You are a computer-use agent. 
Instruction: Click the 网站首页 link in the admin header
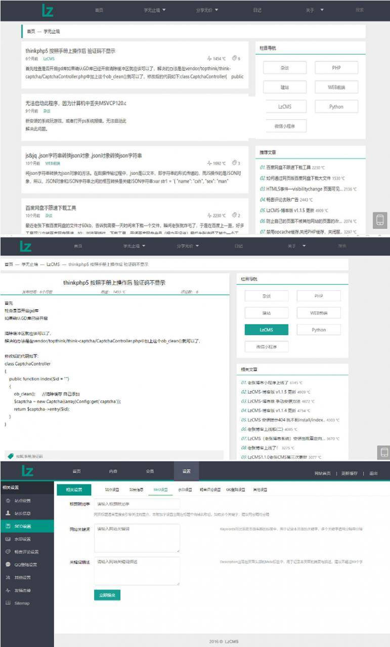[x=322, y=473]
